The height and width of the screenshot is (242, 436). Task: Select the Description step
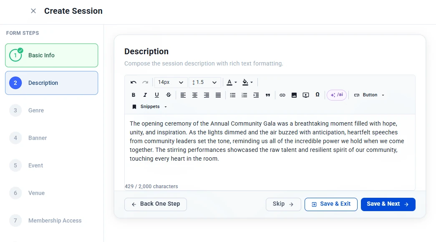[x=52, y=83]
